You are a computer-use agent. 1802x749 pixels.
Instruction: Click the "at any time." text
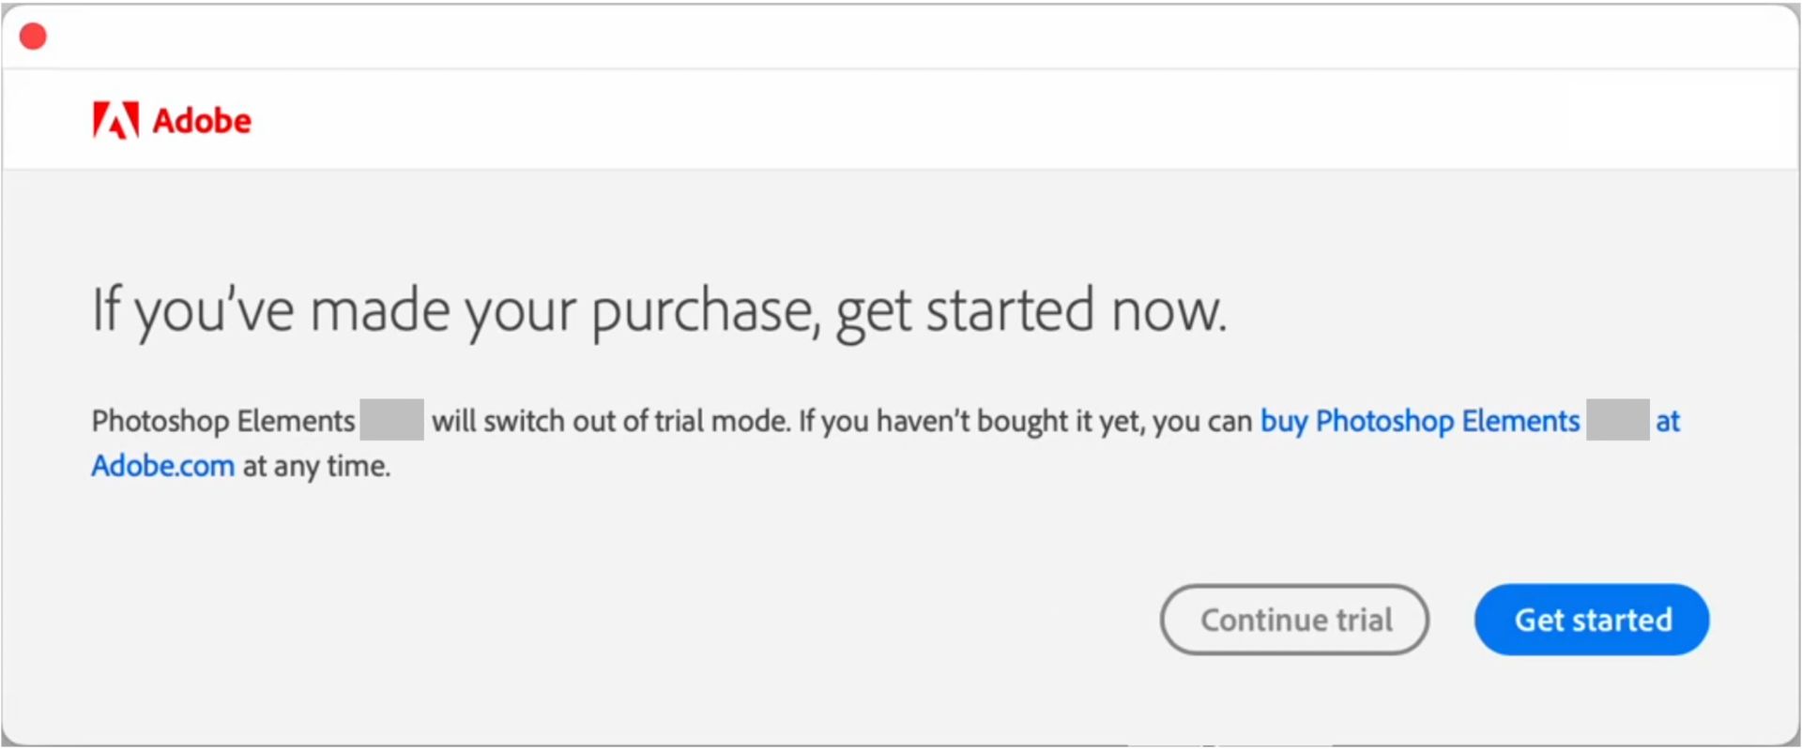click(316, 466)
